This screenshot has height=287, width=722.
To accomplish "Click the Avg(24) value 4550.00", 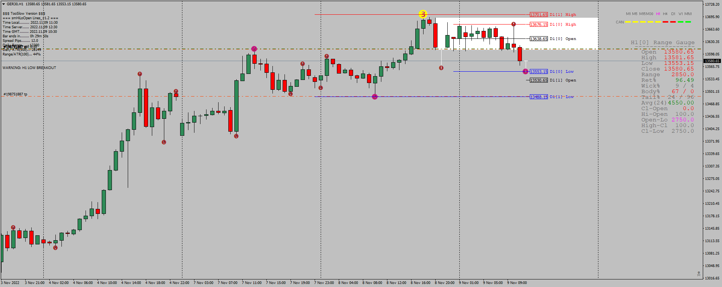I will point(681,103).
